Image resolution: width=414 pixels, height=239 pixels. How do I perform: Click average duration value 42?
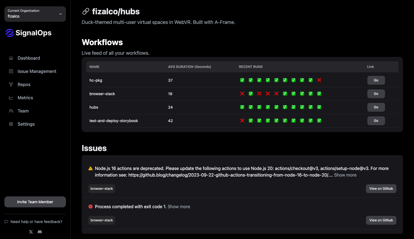pos(171,121)
